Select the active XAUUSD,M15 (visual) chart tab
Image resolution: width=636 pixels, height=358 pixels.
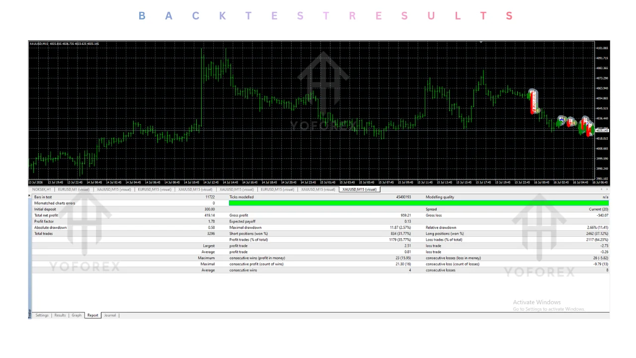coord(360,189)
